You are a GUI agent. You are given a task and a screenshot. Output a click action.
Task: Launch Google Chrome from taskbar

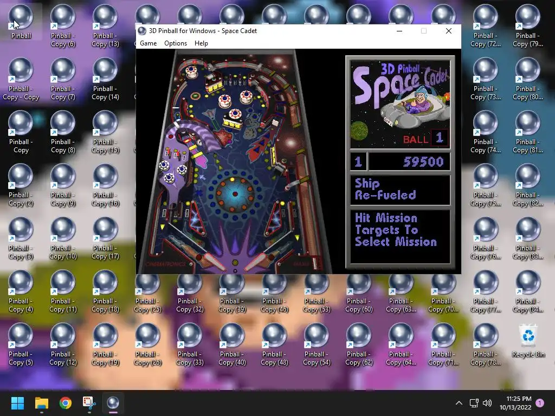[65, 403]
